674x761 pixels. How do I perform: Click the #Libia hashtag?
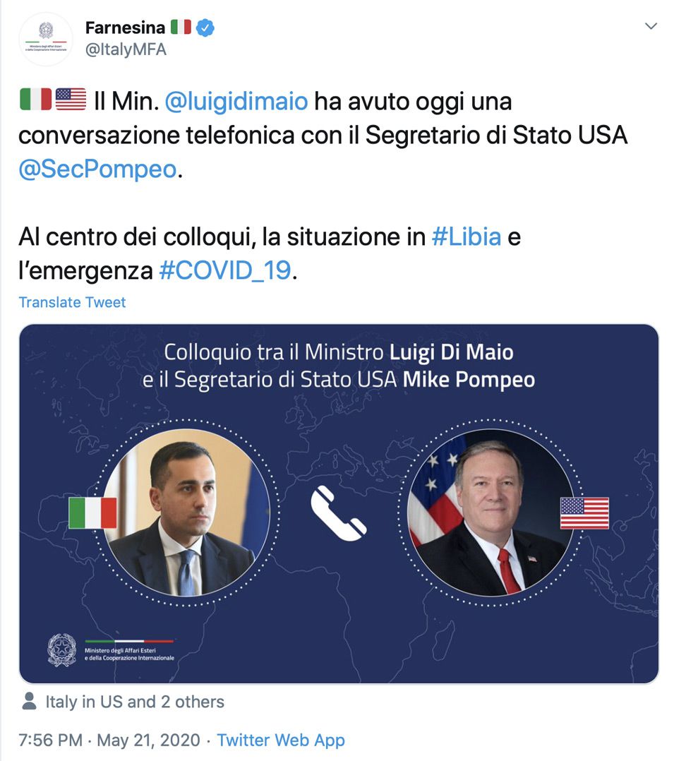(x=467, y=237)
